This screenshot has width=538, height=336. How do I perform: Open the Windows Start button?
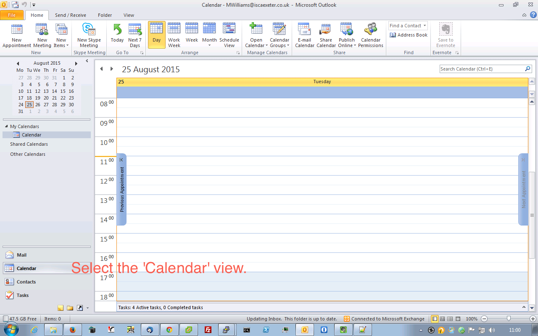click(x=11, y=330)
